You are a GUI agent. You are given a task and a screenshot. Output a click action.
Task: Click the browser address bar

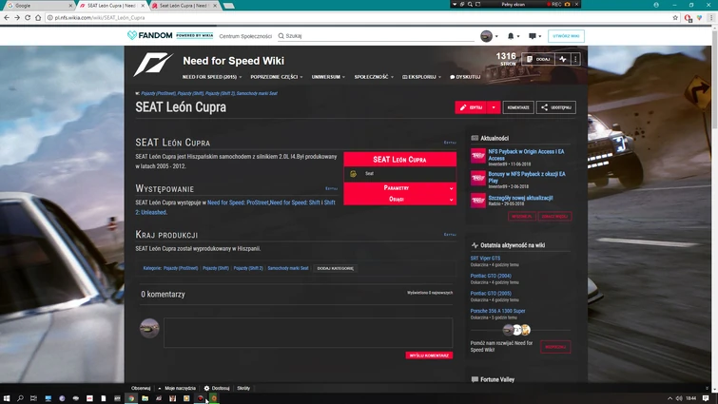(358, 17)
